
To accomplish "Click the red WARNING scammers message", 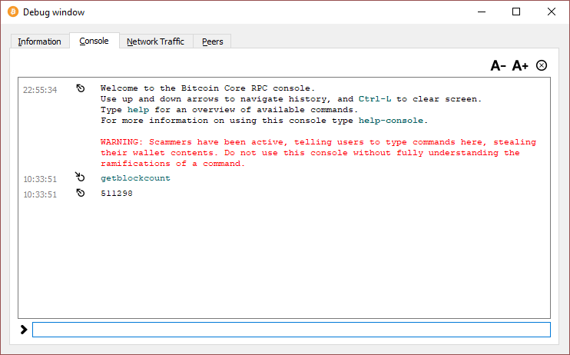I will coord(318,153).
